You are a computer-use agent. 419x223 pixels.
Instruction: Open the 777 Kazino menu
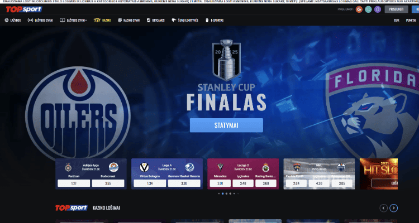pyautogui.click(x=102, y=20)
